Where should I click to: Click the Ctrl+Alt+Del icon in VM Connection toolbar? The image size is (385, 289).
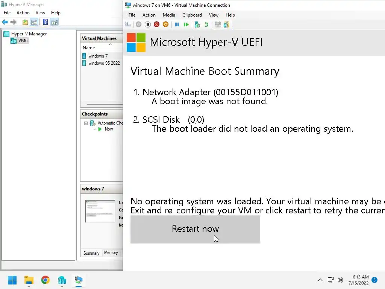128,24
